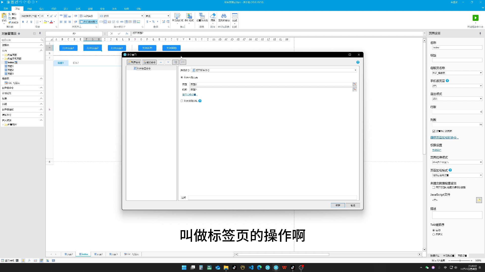
Task: Confirm the dialog with the 确定 button
Action: pyautogui.click(x=338, y=205)
